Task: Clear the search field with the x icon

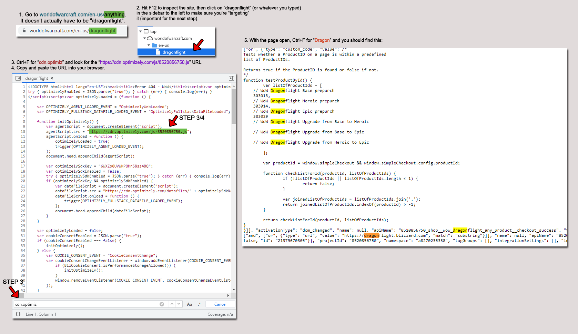Action: click(162, 304)
